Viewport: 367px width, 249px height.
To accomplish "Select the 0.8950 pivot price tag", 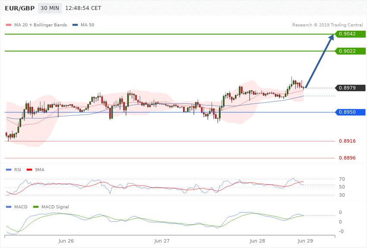I will [x=350, y=112].
